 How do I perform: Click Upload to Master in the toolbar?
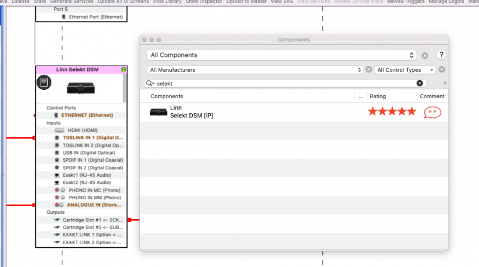coord(247,2)
